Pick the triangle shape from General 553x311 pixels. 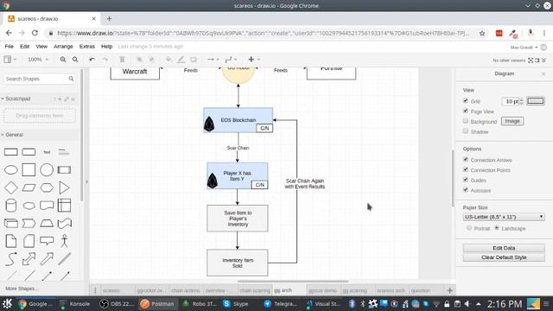point(64,187)
